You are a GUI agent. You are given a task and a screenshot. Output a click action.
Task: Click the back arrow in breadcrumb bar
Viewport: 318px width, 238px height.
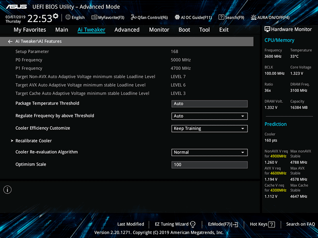pos(10,42)
